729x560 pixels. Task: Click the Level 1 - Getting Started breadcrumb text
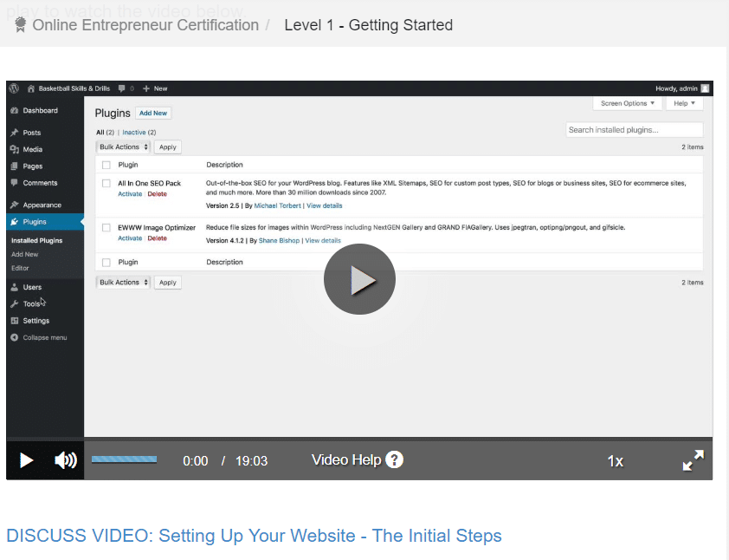369,24
